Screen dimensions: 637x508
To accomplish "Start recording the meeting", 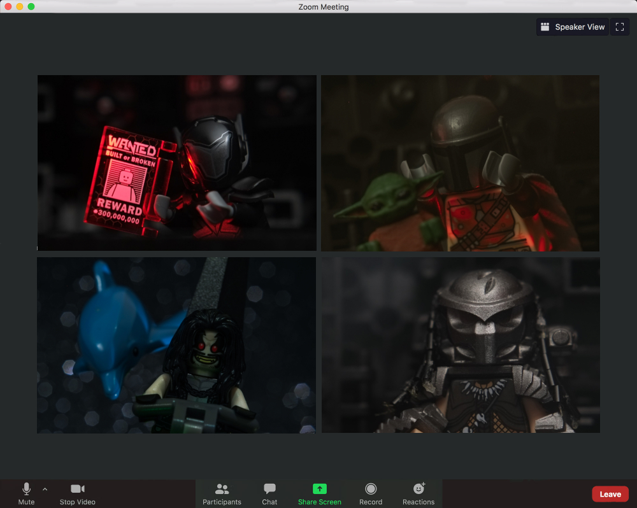I will point(371,493).
